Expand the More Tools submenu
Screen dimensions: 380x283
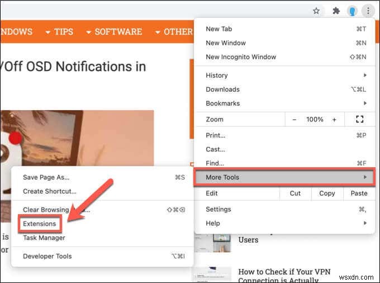point(285,177)
